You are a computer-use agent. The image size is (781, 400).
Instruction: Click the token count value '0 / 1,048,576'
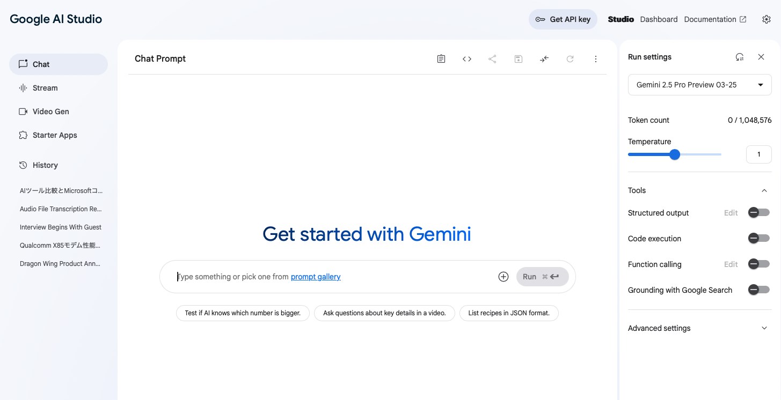point(749,120)
